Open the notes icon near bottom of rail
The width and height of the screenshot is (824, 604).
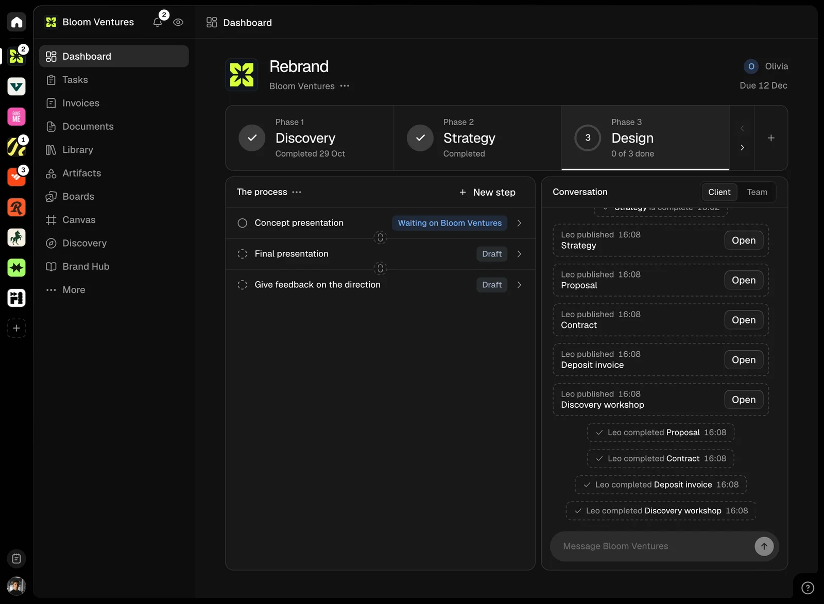[x=16, y=559]
